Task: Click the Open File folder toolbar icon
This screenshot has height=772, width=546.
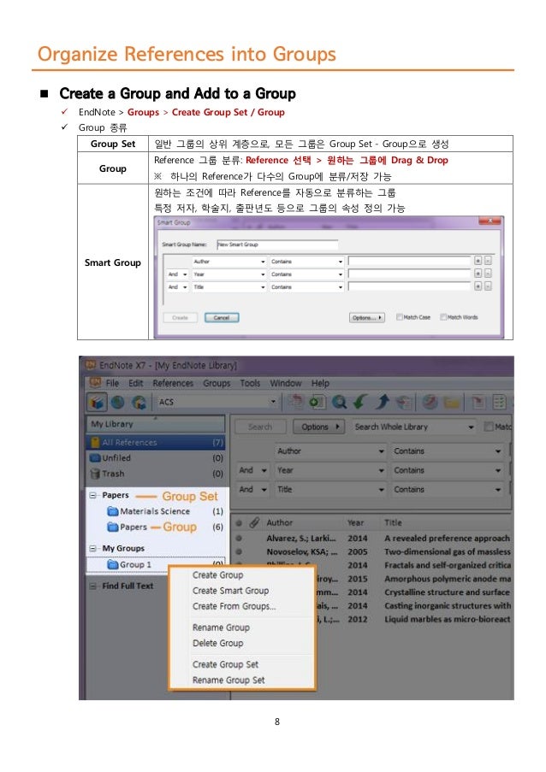Action: pos(451,403)
